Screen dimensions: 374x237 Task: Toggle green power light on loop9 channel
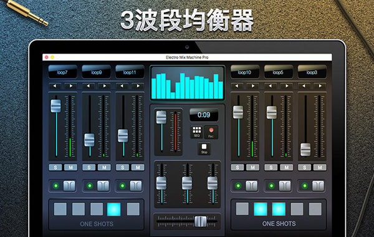(90, 186)
